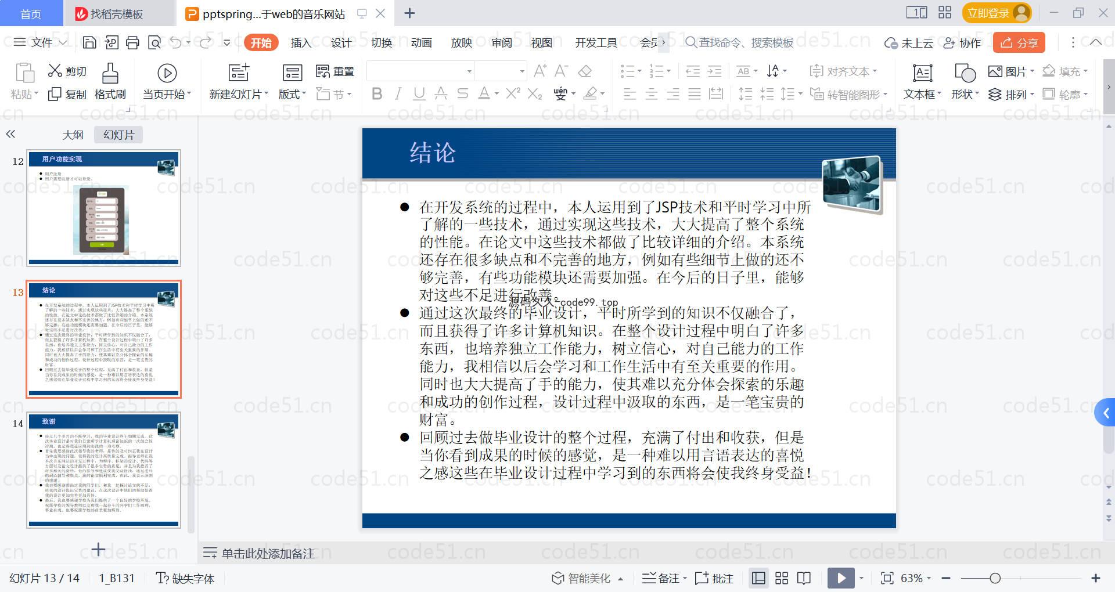
Task: Open shape Fill (填充) color
Action: pos(1064,71)
